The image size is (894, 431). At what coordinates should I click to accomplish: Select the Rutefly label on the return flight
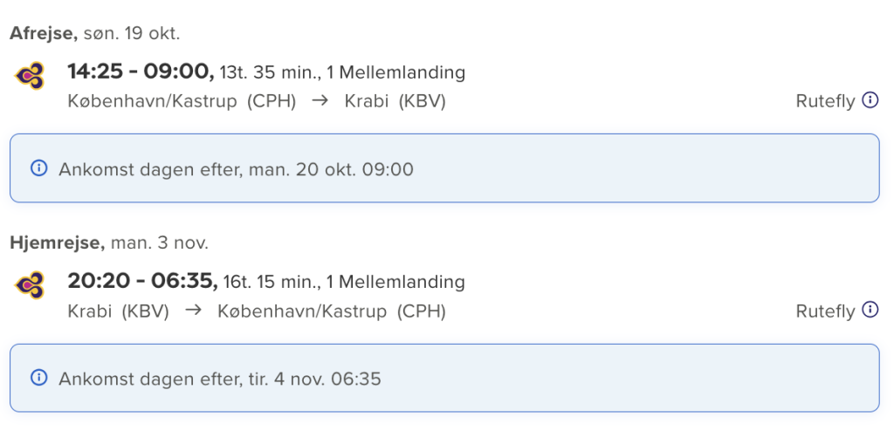(x=826, y=311)
